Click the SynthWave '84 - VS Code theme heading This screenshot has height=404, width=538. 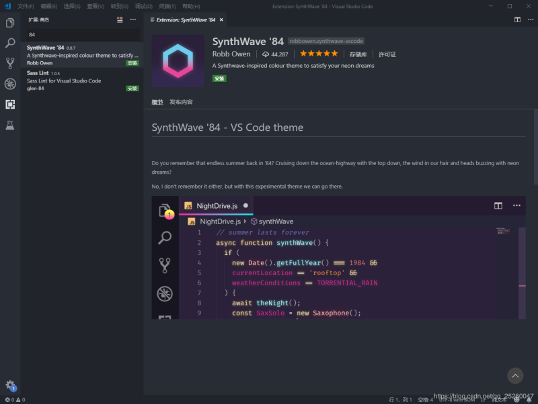pos(227,128)
